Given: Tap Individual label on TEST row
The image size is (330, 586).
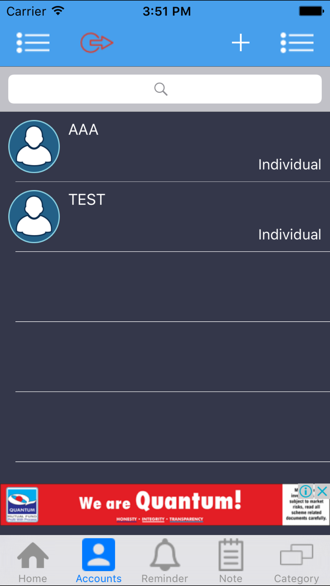Looking at the screenshot, I should tap(290, 235).
